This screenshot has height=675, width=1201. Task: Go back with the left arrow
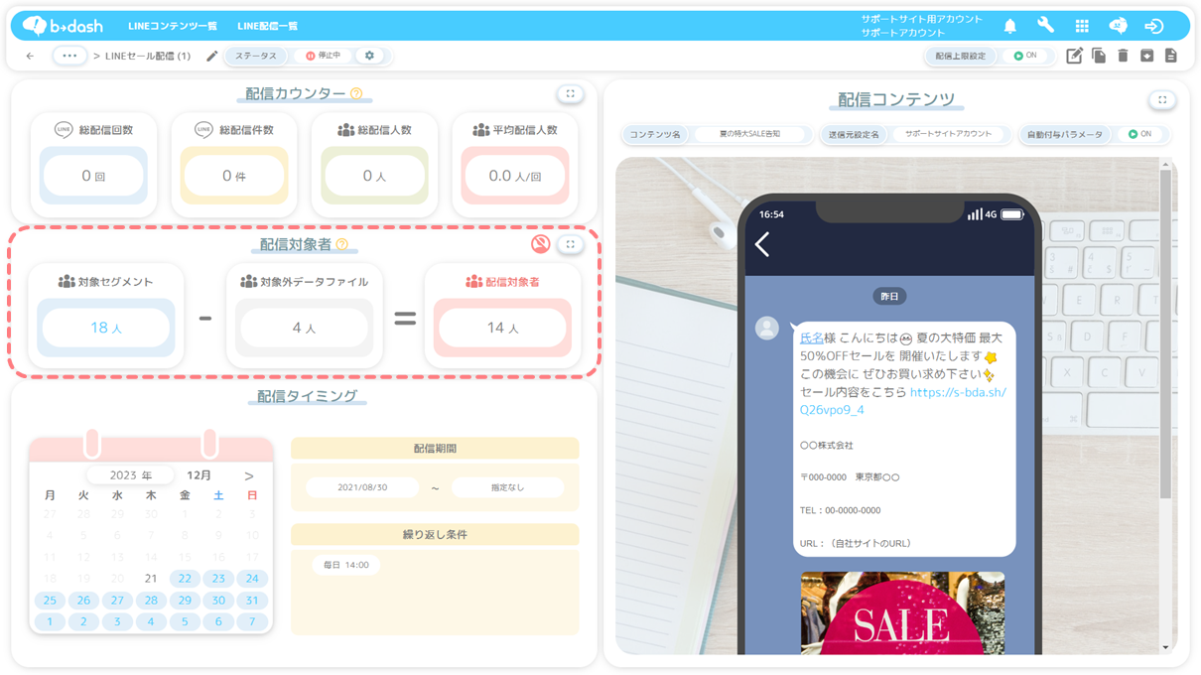[30, 57]
